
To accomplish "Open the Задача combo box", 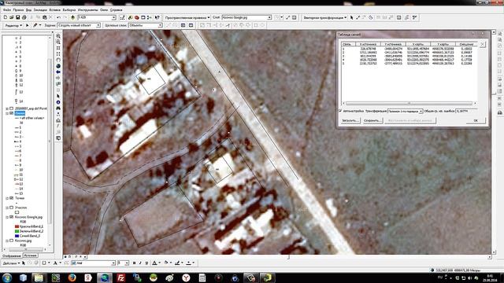I will pos(79,25).
